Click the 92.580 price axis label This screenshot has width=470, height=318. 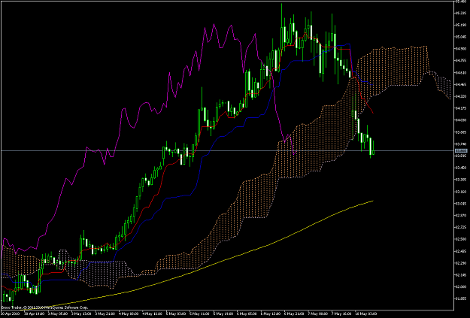[x=461, y=239]
